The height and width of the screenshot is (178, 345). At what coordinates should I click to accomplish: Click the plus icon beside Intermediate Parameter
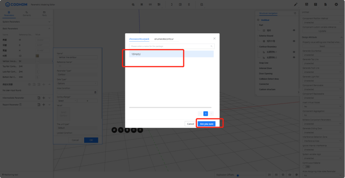pyautogui.click(x=44, y=98)
